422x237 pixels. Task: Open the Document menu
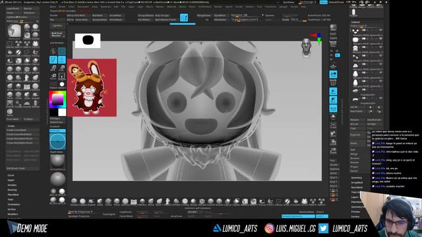pos(83,7)
